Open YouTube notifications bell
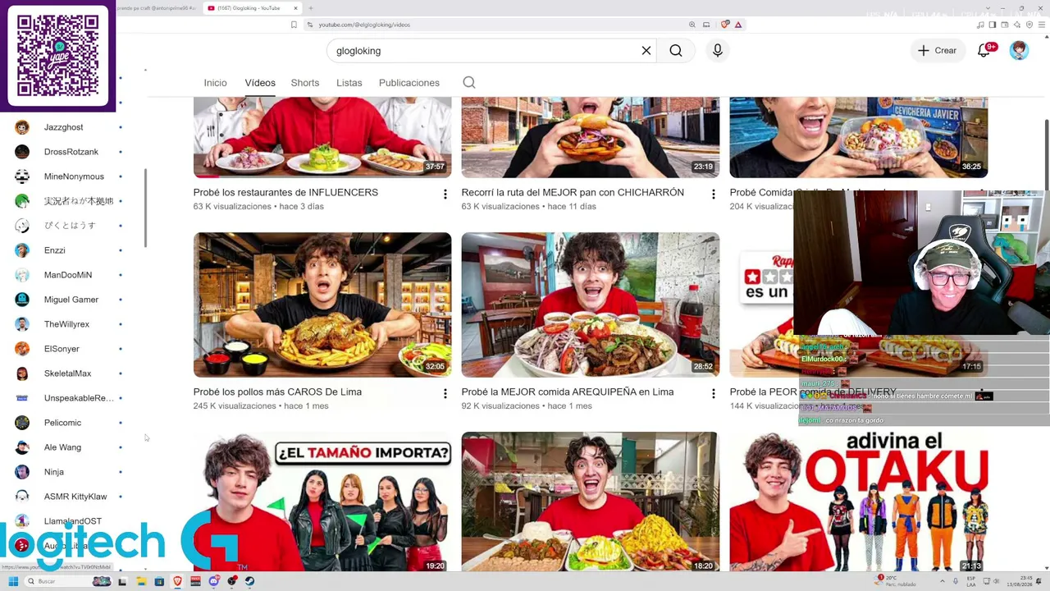The image size is (1050, 591). 984,51
